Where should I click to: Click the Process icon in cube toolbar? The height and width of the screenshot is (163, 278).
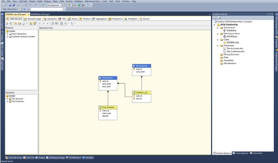click(x=7, y=23)
